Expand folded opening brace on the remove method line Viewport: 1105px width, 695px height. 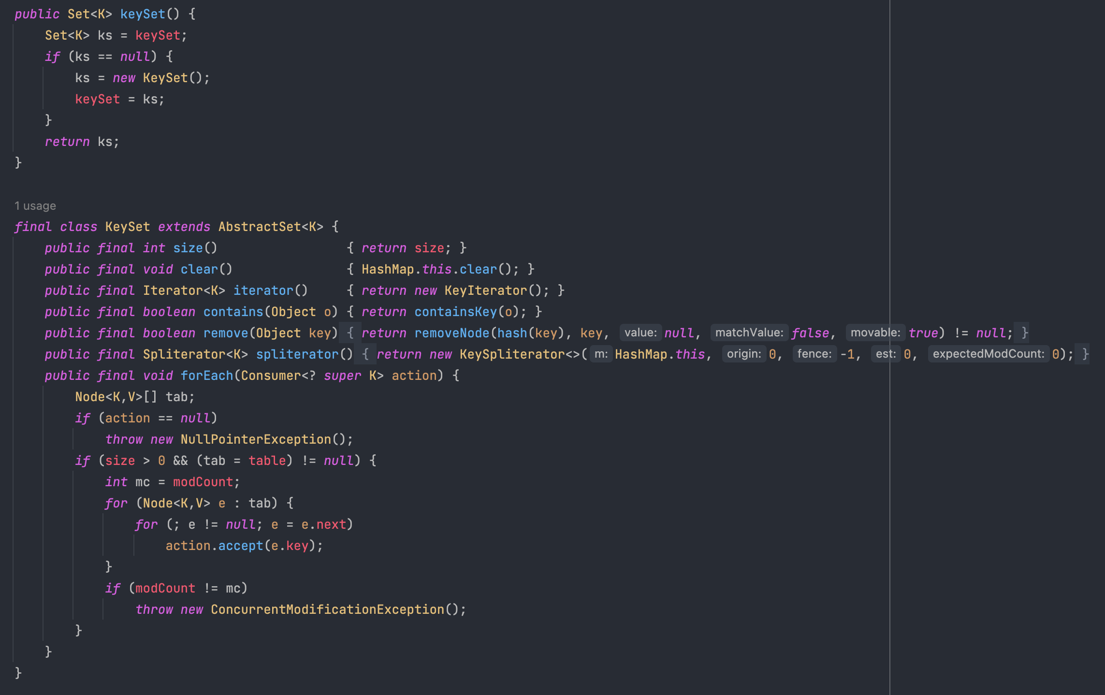[350, 333]
